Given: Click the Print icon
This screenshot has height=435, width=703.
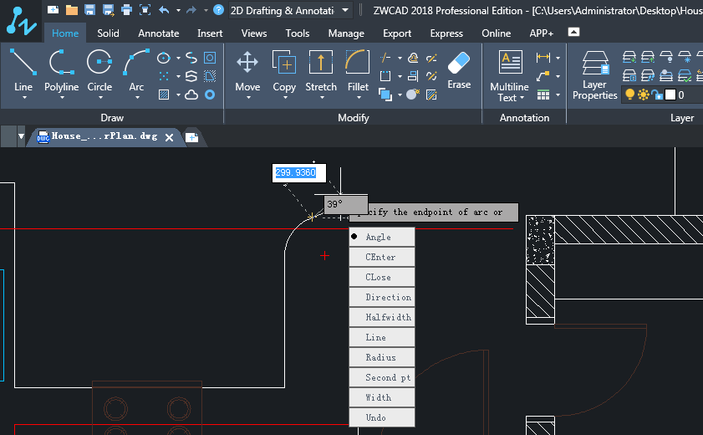Looking at the screenshot, I should pos(126,9).
